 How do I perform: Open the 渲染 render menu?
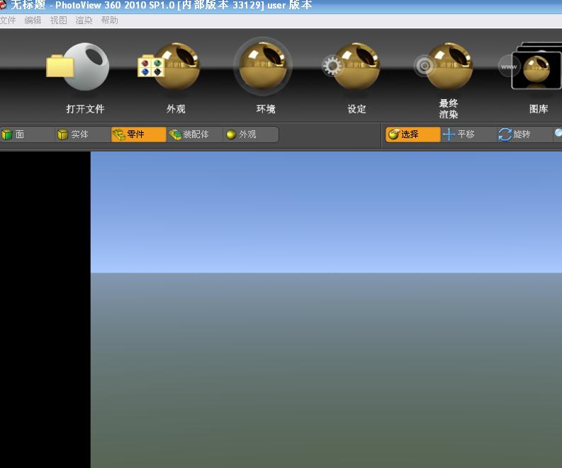pos(84,21)
